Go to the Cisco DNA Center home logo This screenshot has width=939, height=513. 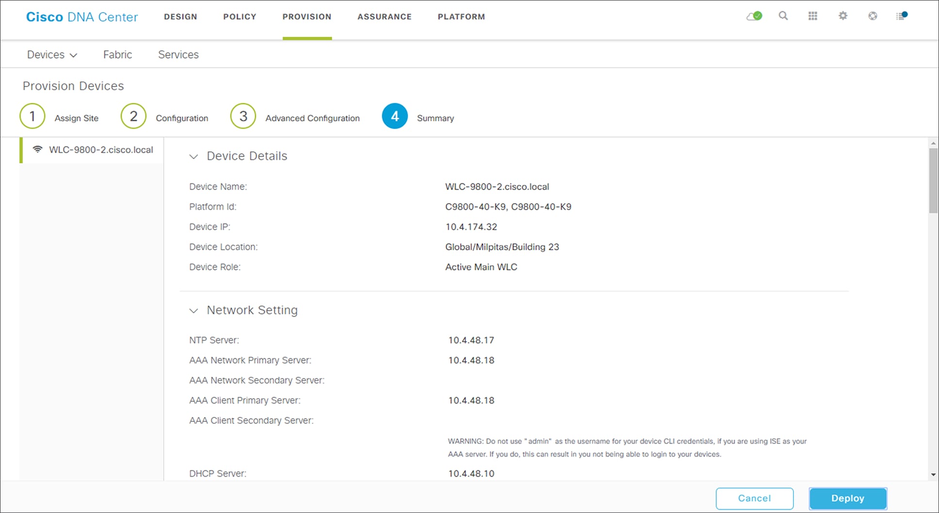coord(82,17)
